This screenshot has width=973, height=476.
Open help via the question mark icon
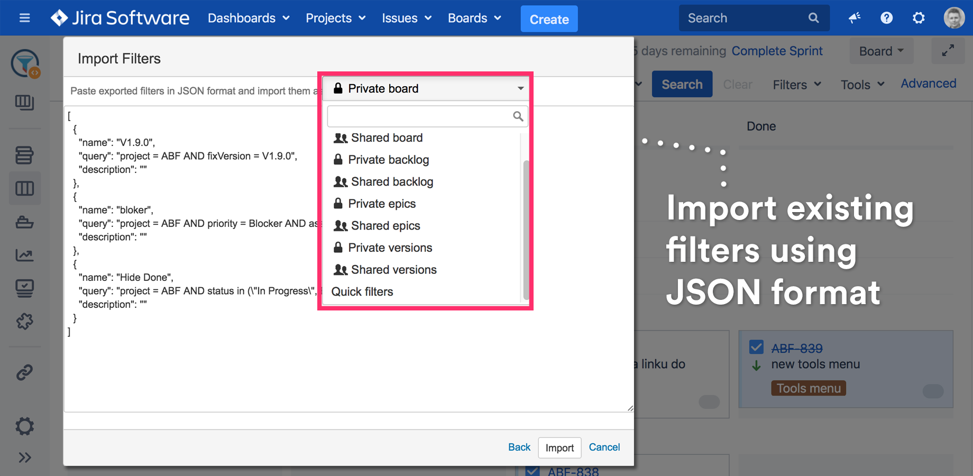tap(886, 17)
